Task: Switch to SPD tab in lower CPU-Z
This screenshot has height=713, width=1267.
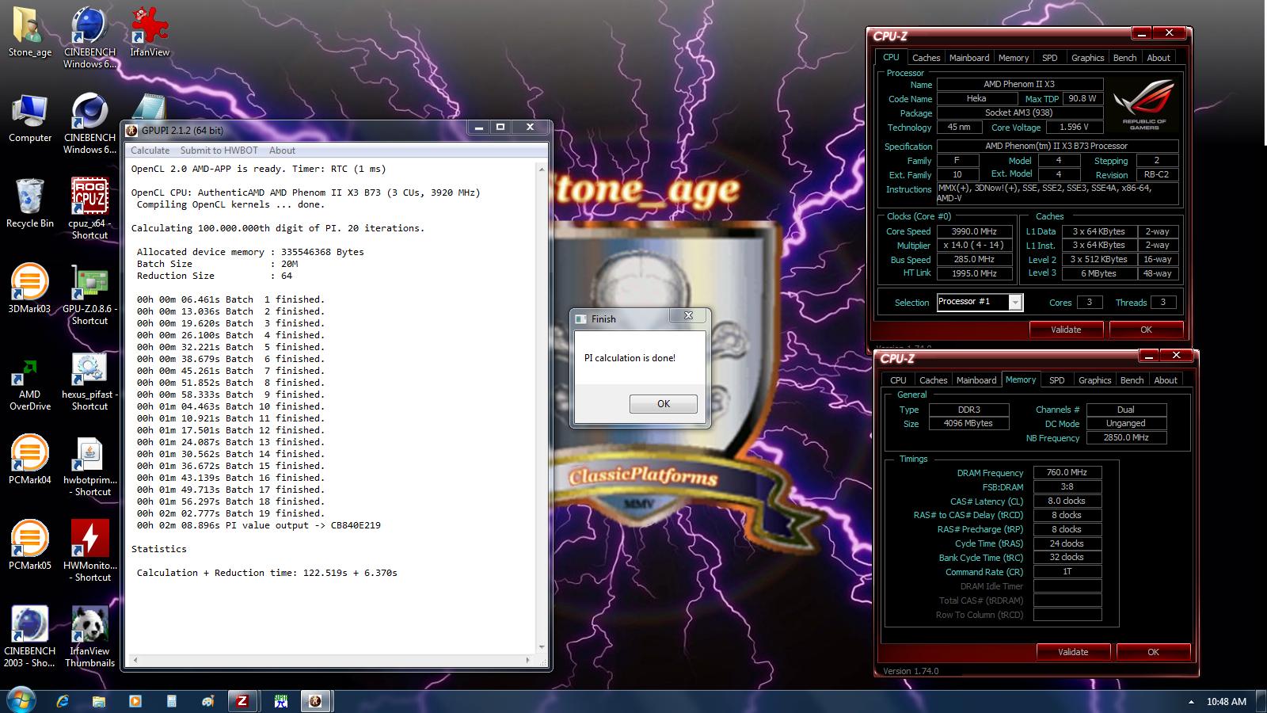Action: 1057,380
